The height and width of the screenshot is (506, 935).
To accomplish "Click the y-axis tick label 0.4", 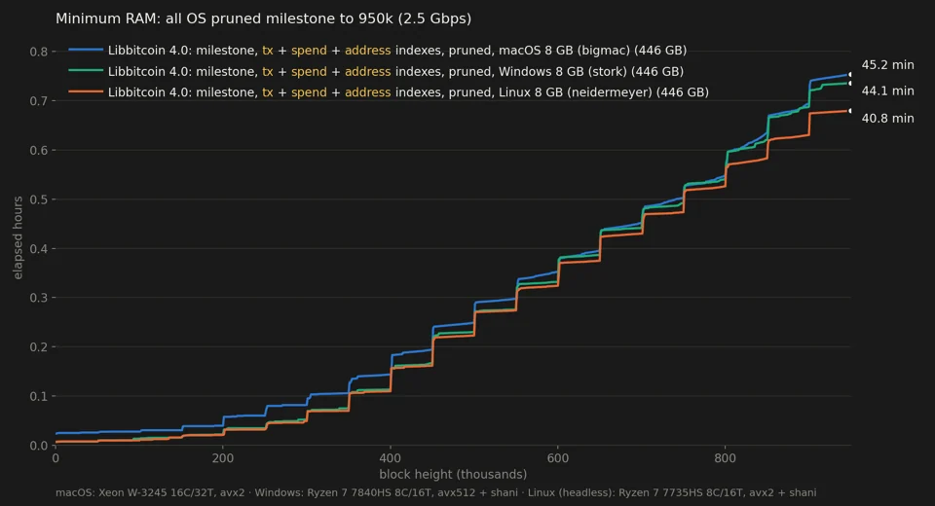I will (39, 248).
